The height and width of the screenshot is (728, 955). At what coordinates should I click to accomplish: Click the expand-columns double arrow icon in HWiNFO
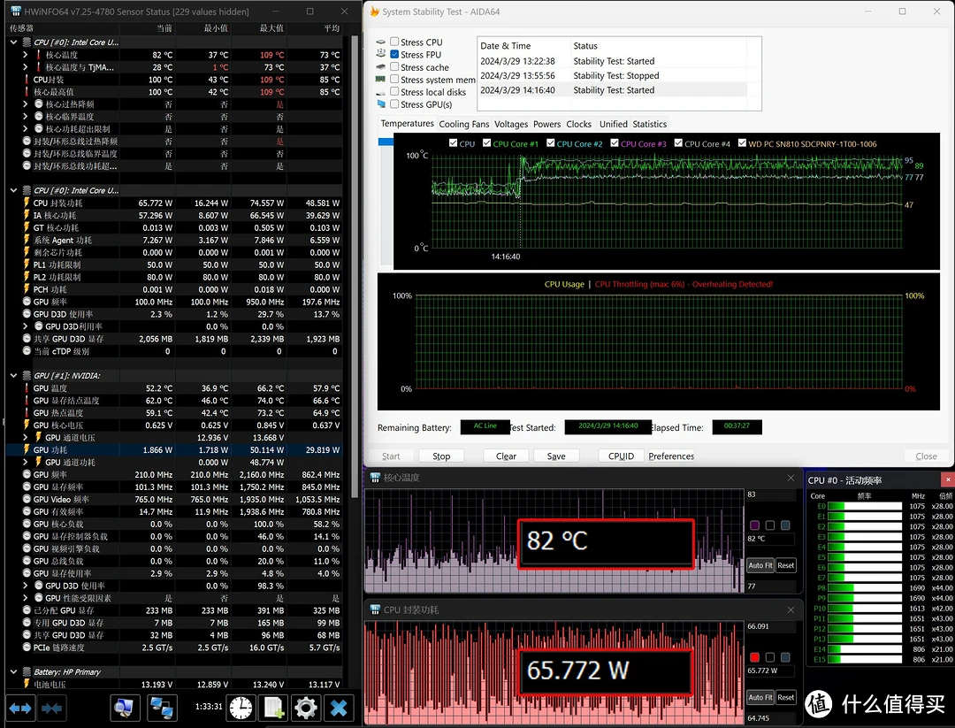click(20, 708)
